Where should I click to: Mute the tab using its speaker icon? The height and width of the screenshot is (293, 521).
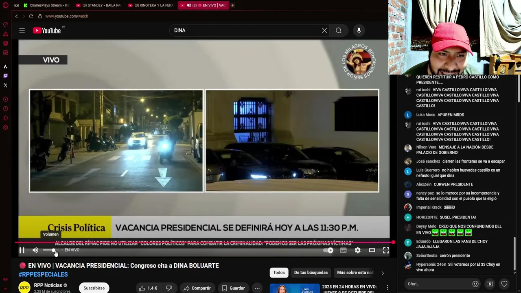coord(189,5)
